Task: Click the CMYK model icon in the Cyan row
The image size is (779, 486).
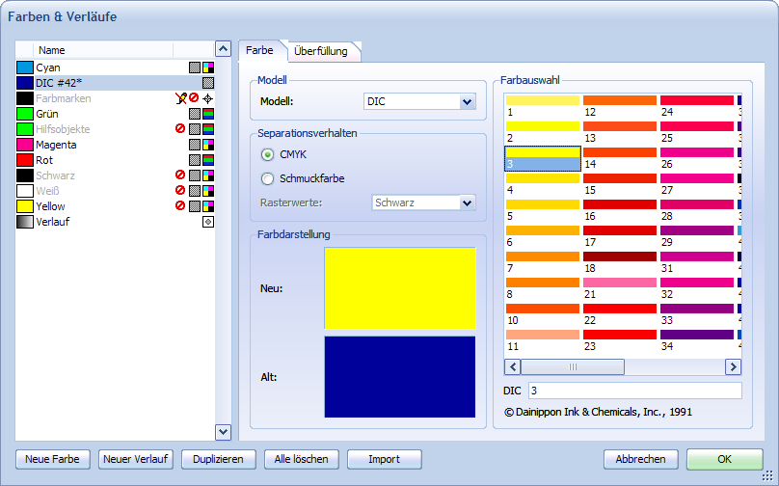Action: tap(207, 67)
